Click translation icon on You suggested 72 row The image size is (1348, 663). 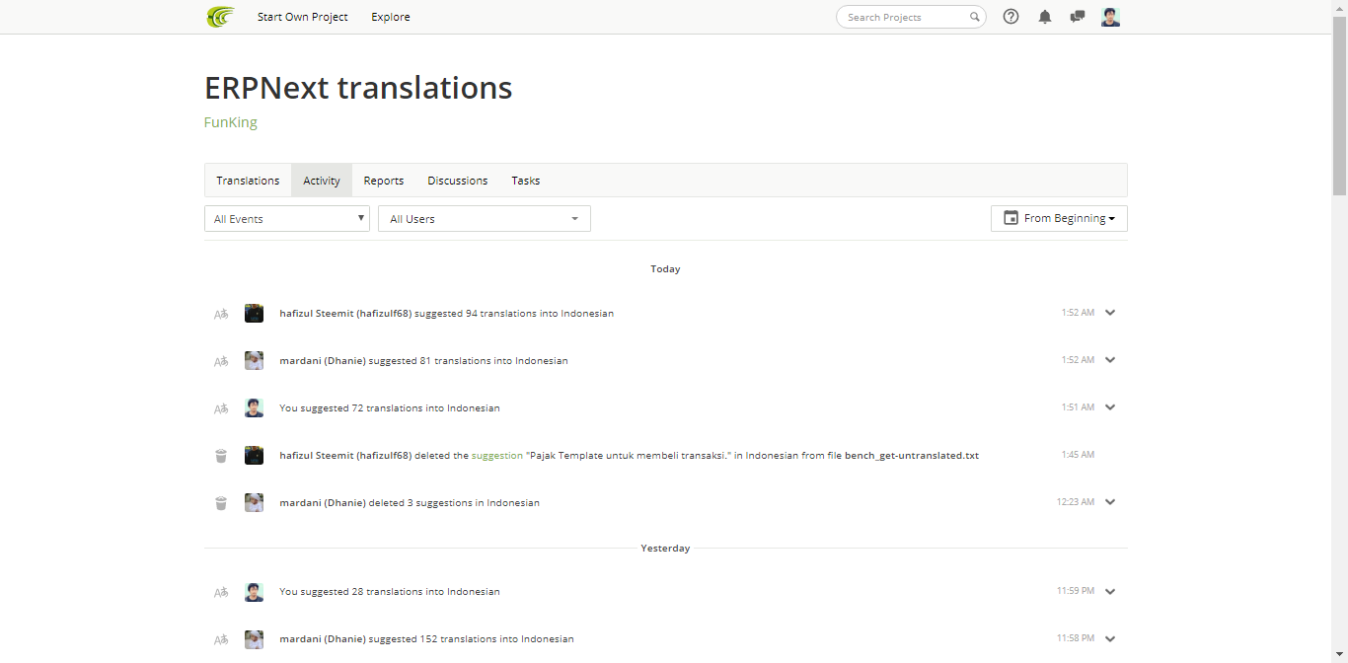[221, 408]
